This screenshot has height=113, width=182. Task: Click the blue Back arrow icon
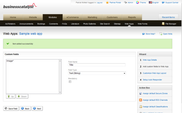[22, 108]
